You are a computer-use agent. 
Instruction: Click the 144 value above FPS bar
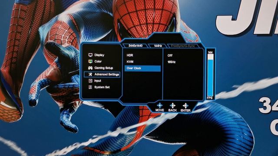point(210,52)
